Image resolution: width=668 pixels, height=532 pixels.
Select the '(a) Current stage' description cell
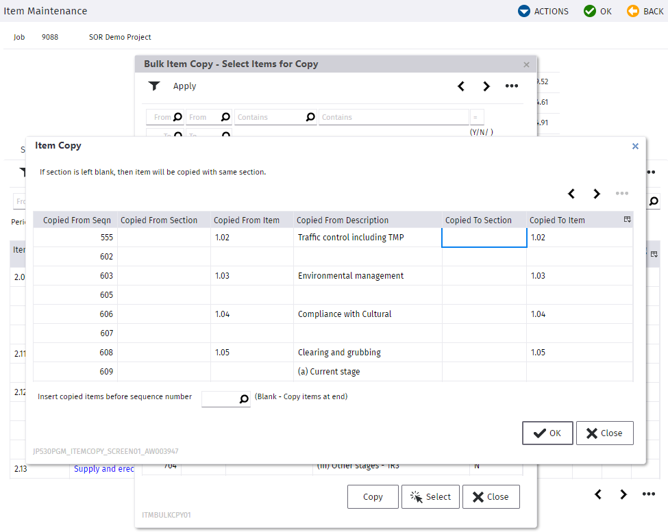pos(368,372)
